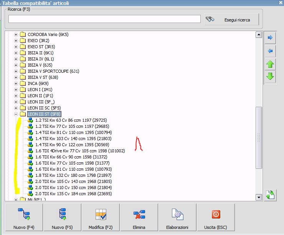
Task: Click the tree scrollbar down arrow
Action: (x=259, y=197)
